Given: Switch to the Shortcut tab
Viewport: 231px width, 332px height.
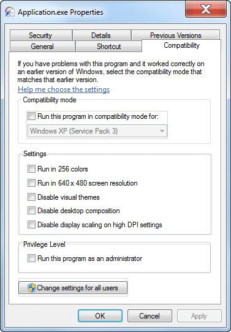Looking at the screenshot, I should [x=108, y=47].
